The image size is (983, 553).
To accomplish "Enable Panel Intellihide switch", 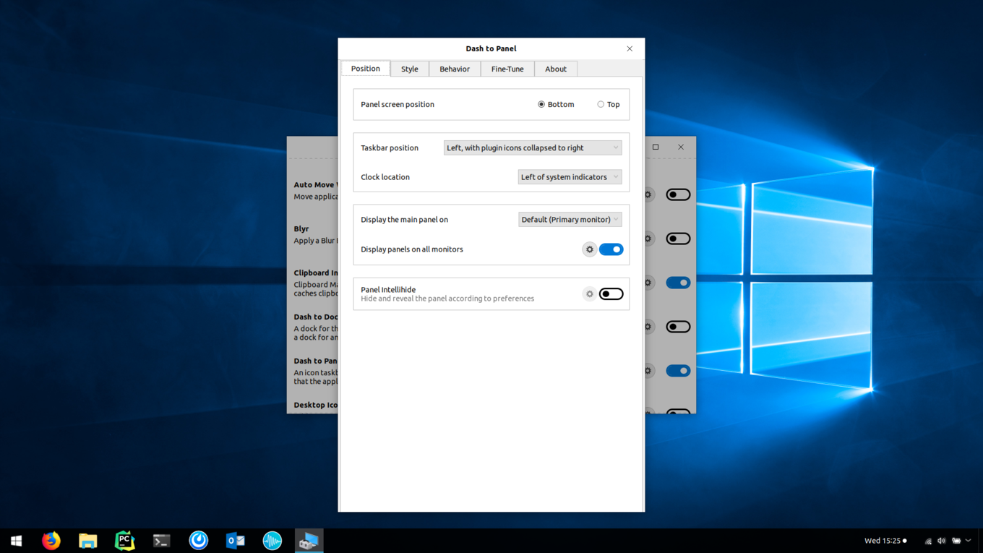I will point(611,294).
